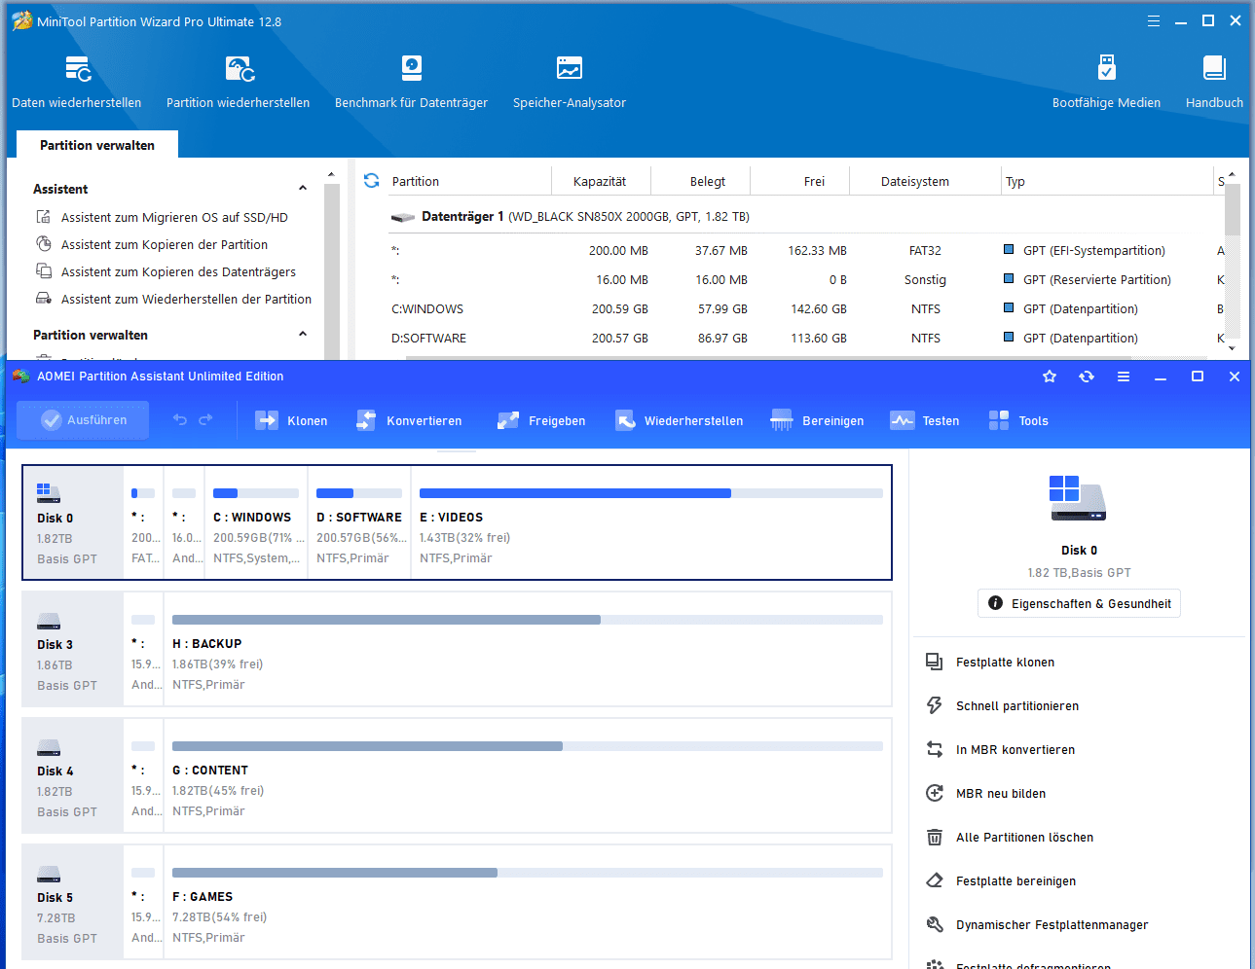This screenshot has height=969, width=1255.
Task: Collapse Partition verwalten section in MiniTool sidebar
Action: click(303, 335)
